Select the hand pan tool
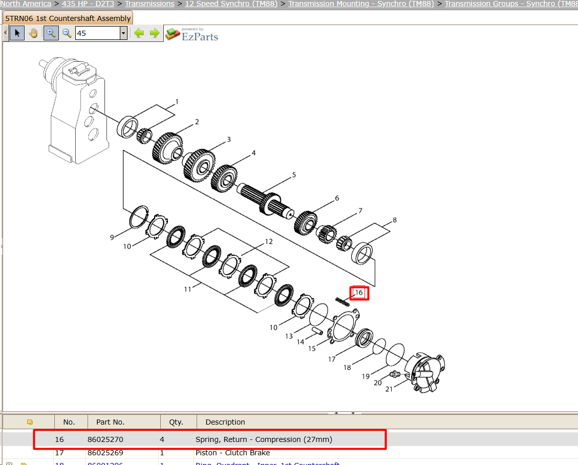This screenshot has width=578, height=465. point(34,33)
